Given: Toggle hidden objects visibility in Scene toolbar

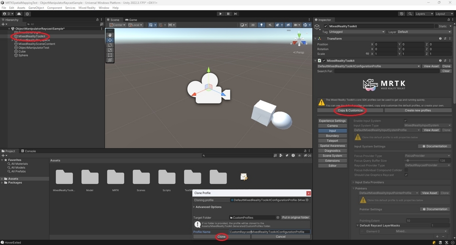Looking at the screenshot, I should pyautogui.click(x=289, y=25).
